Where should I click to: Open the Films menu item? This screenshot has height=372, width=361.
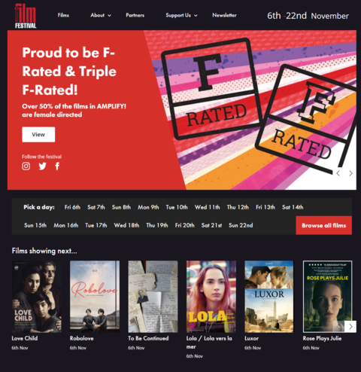point(63,15)
